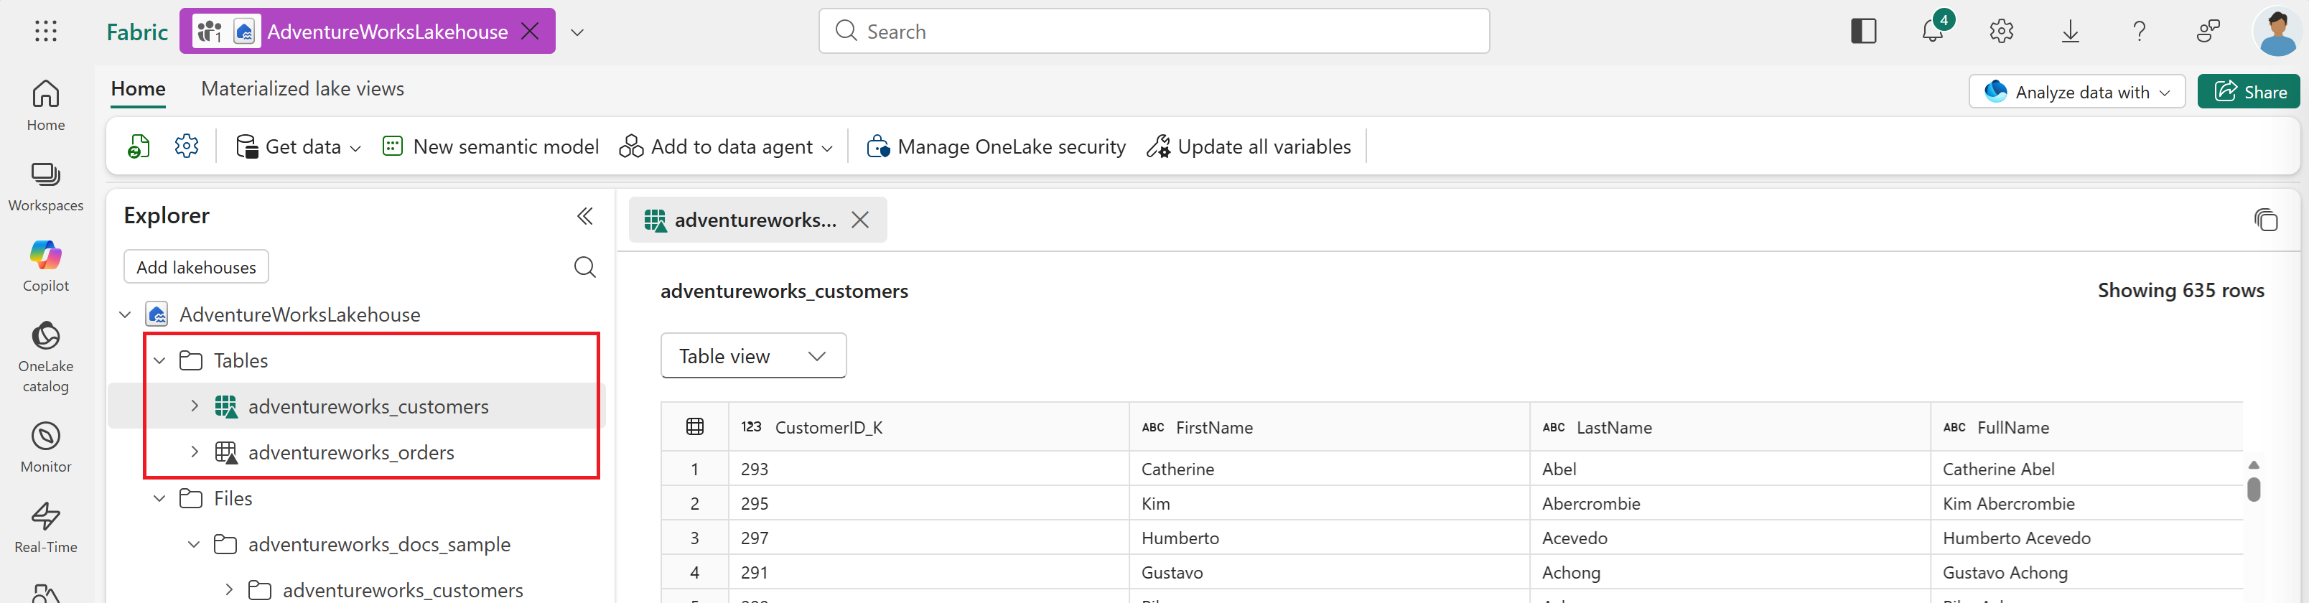Select the adventureworks_docs_sample folder
The width and height of the screenshot is (2309, 603).
coord(379,545)
